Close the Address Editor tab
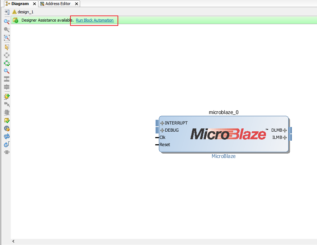Image resolution: width=317 pixels, height=245 pixels. pos(77,4)
